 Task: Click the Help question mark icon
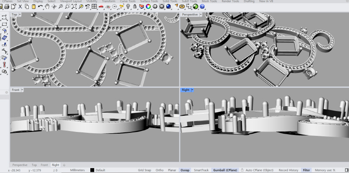pos(202,7)
